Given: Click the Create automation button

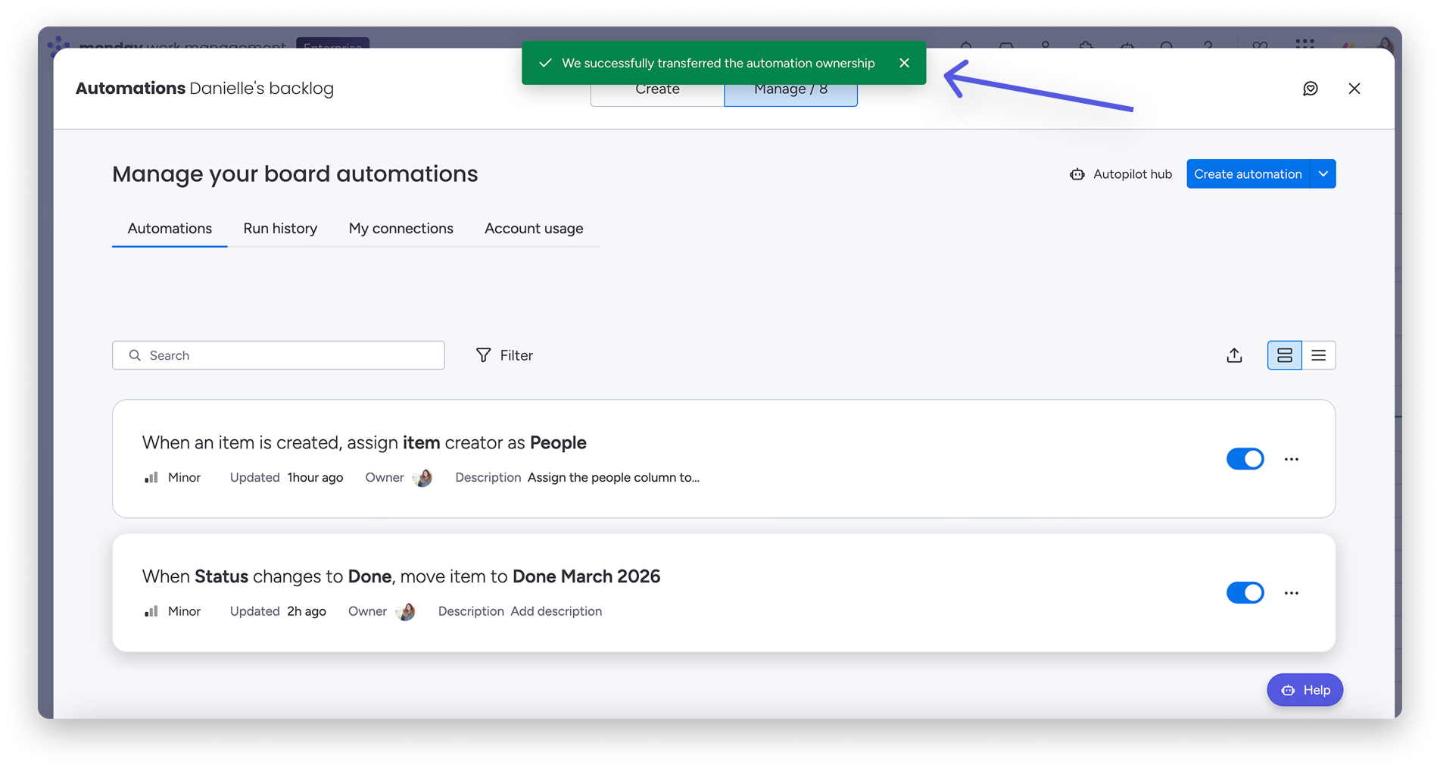Looking at the screenshot, I should coord(1247,174).
